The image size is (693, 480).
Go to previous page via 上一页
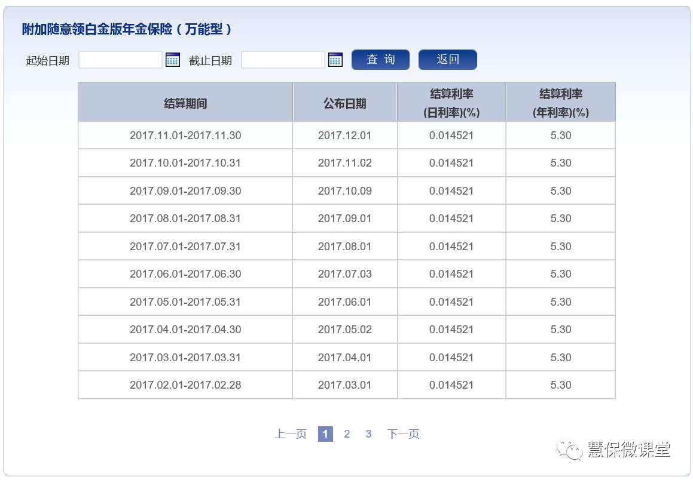pos(291,434)
